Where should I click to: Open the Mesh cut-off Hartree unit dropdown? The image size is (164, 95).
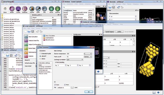(88, 57)
